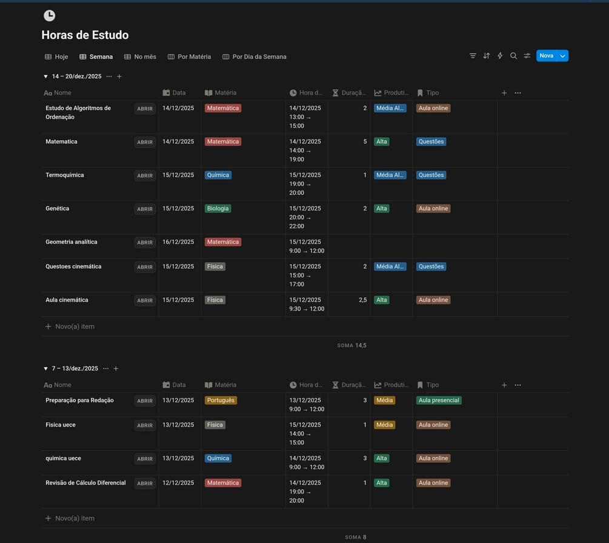The width and height of the screenshot is (609, 543).
Task: Open the sort arrows icon
Action: (x=486, y=56)
